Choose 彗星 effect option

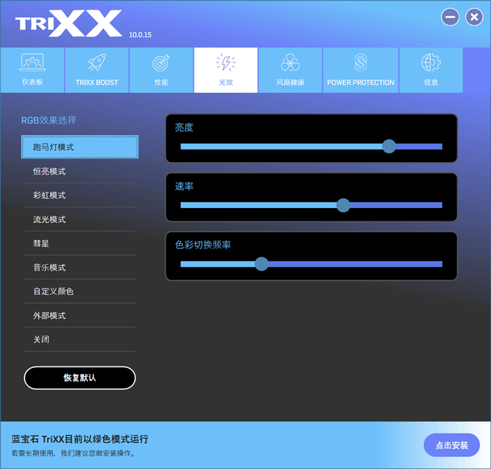80,244
